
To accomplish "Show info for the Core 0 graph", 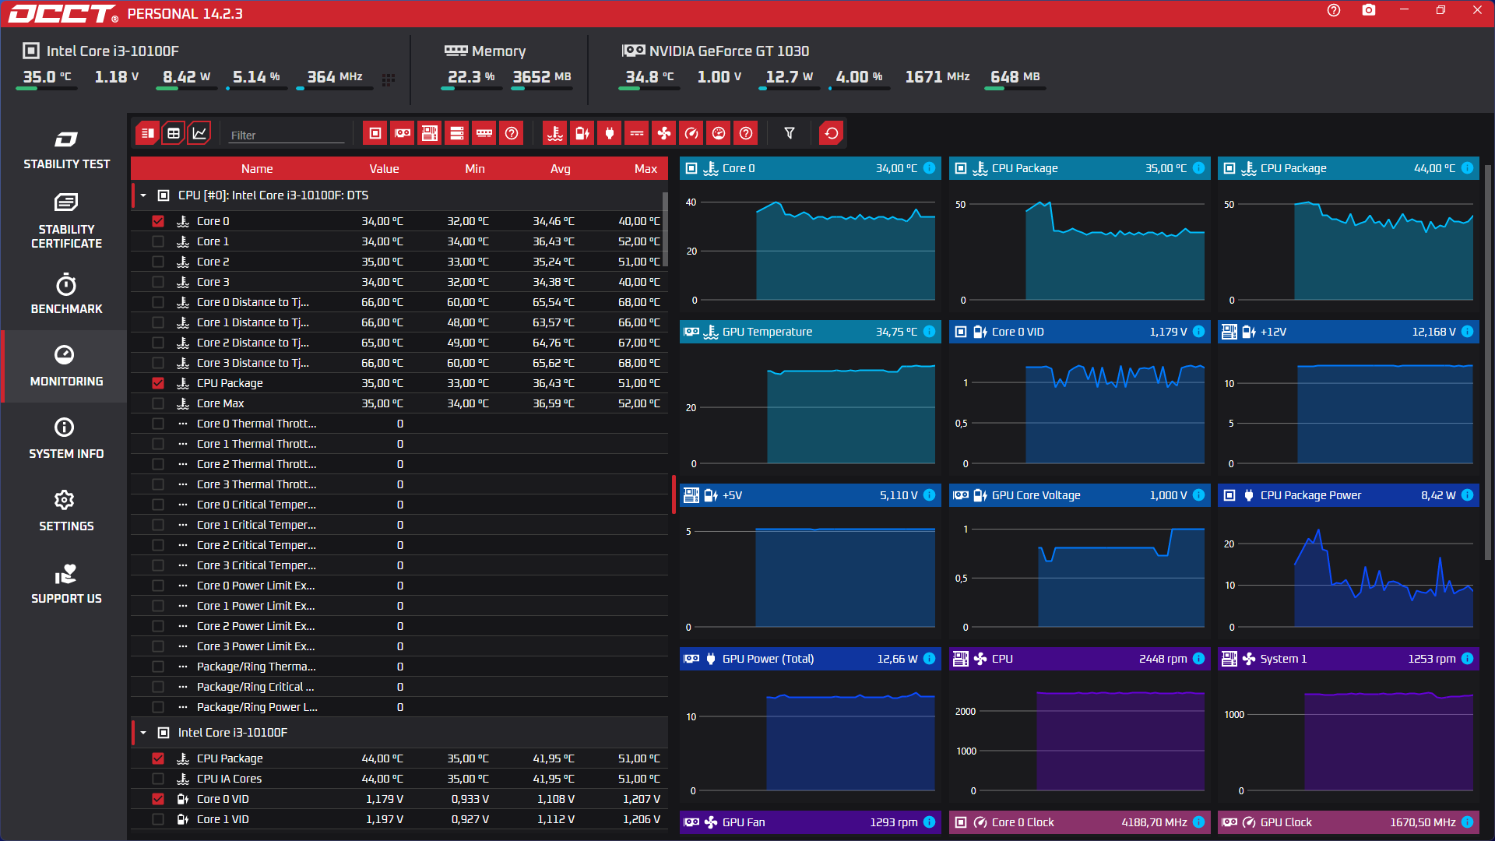I will click(x=930, y=168).
